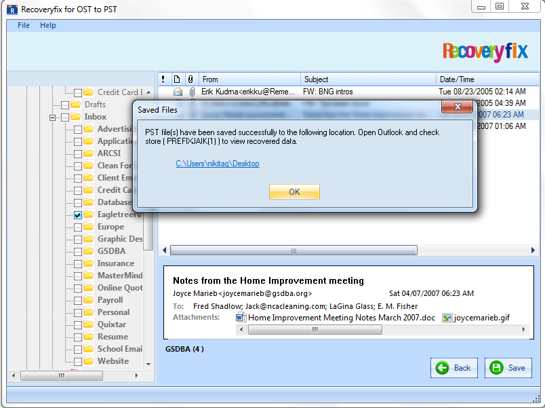Click attachments scroll left arrow

point(241,329)
